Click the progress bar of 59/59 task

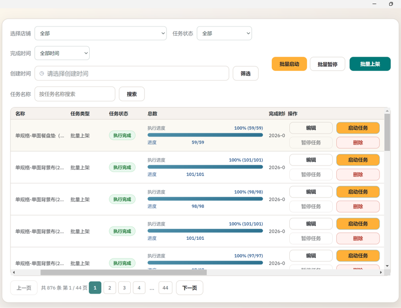point(205,135)
